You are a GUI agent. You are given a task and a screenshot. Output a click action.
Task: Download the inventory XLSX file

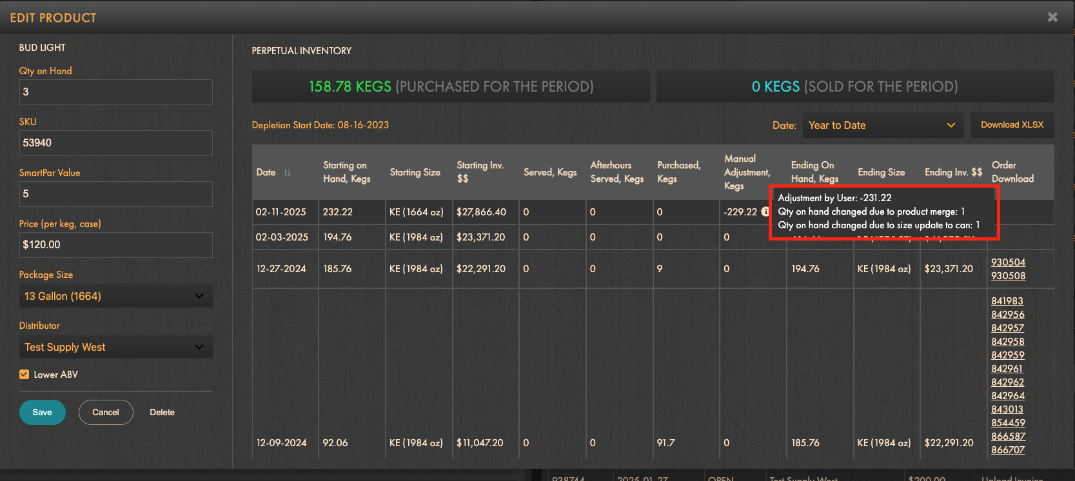click(1012, 125)
